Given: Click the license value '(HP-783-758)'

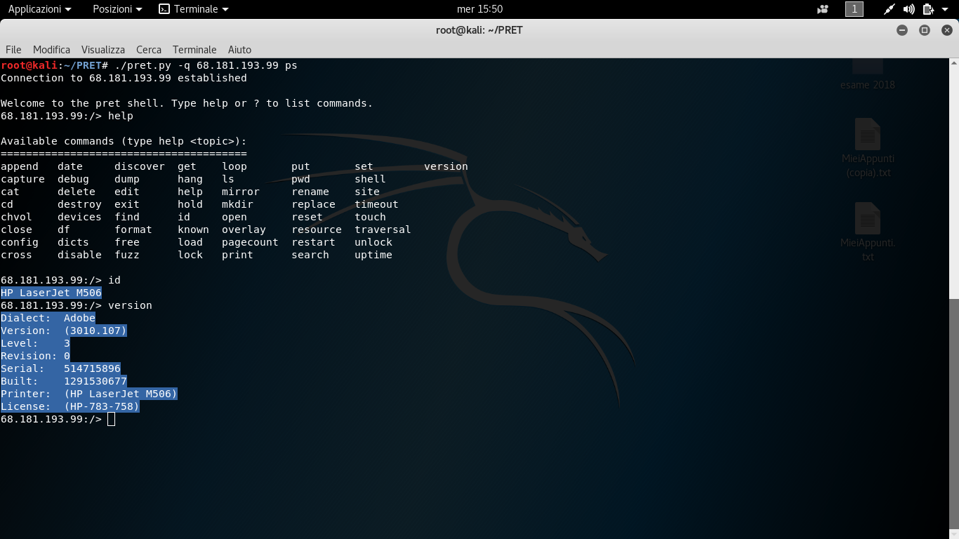Looking at the screenshot, I should tap(102, 406).
